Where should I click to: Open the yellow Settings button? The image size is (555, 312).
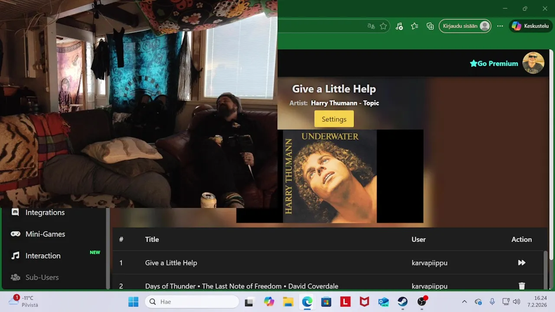point(334,119)
